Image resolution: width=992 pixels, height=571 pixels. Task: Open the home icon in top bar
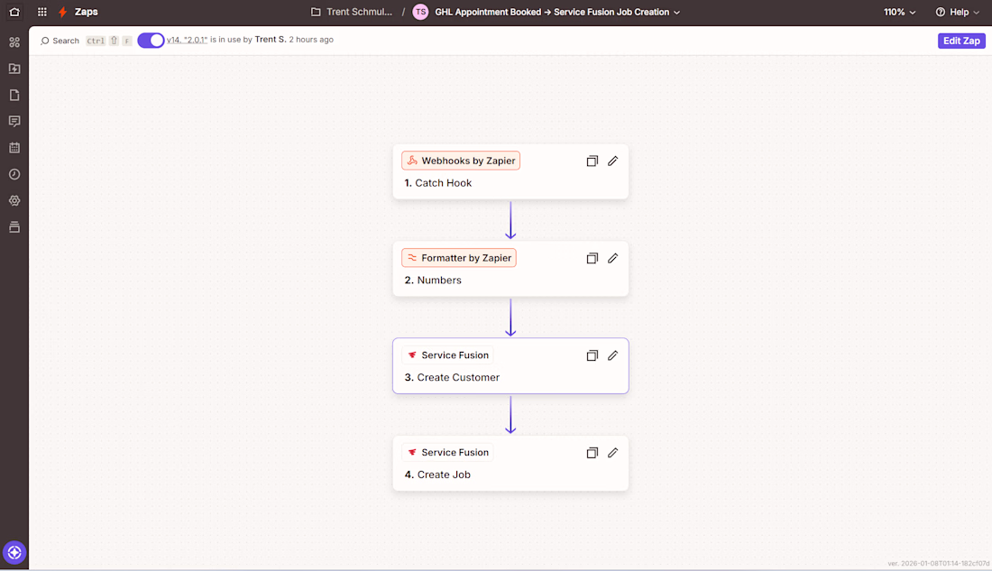point(14,12)
